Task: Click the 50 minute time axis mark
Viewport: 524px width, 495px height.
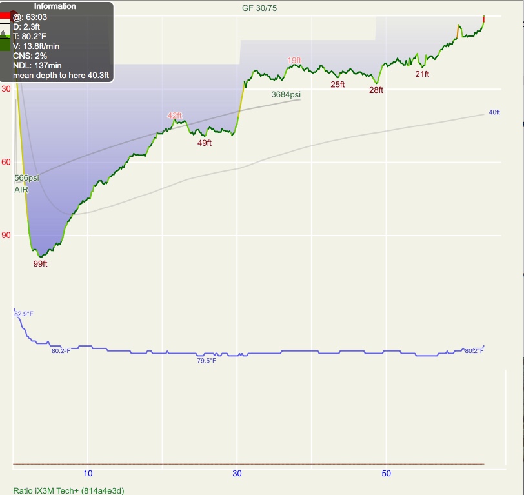Action: coord(387,473)
